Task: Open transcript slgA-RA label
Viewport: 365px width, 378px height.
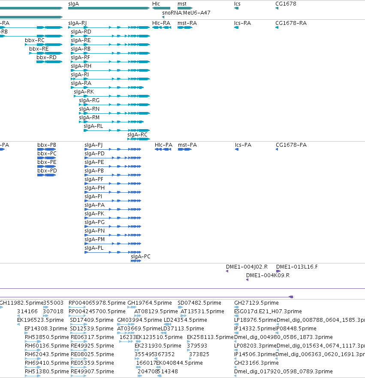Action: tap(81, 83)
